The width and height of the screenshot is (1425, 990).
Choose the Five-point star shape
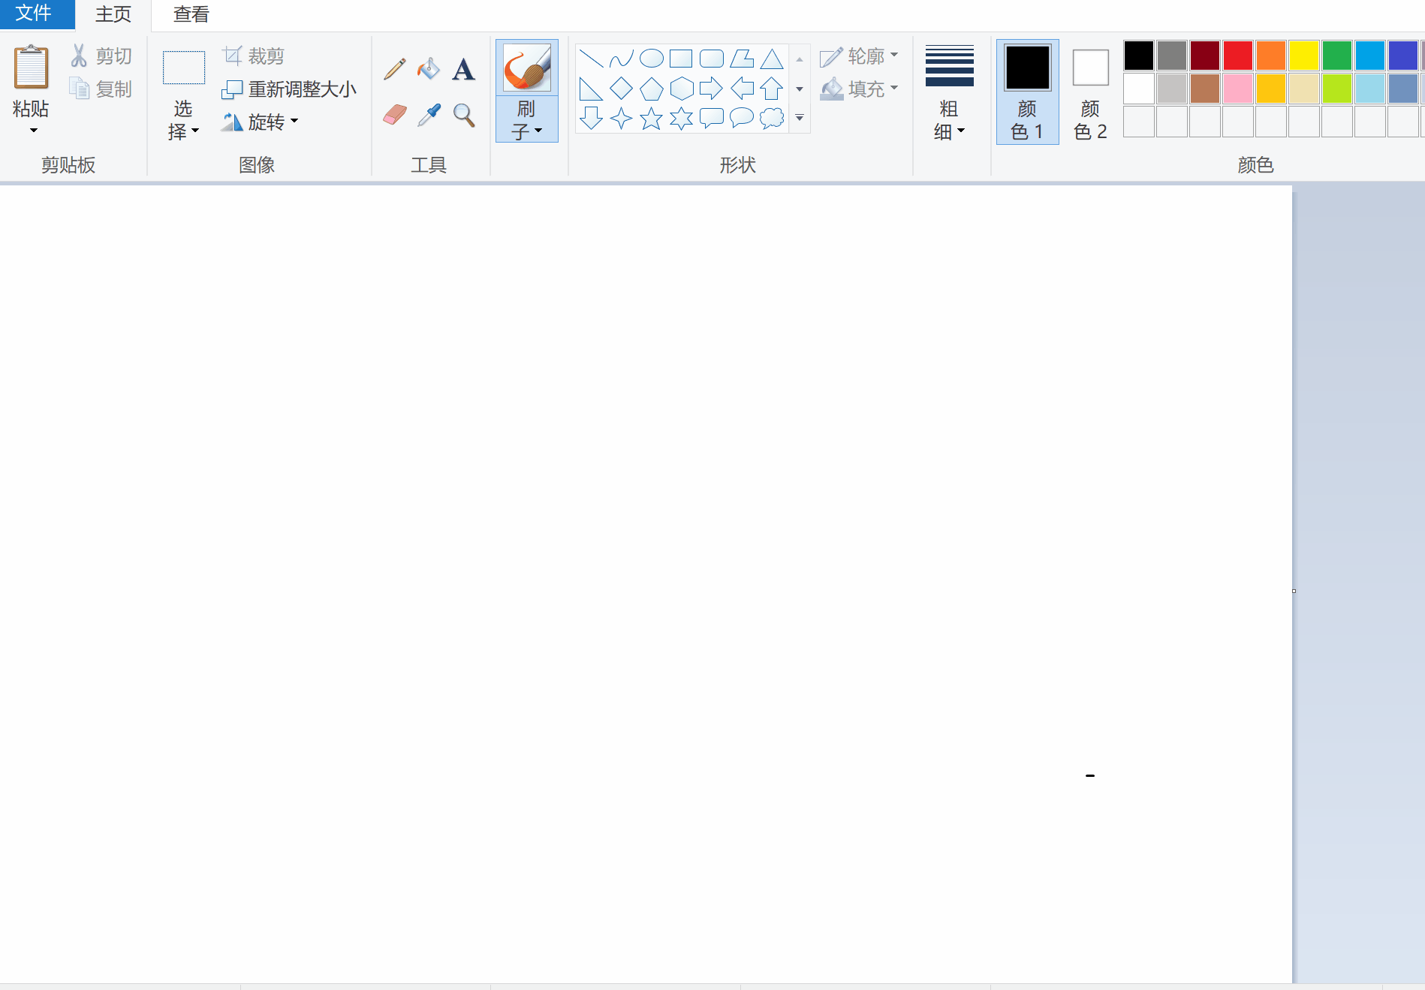coord(651,118)
